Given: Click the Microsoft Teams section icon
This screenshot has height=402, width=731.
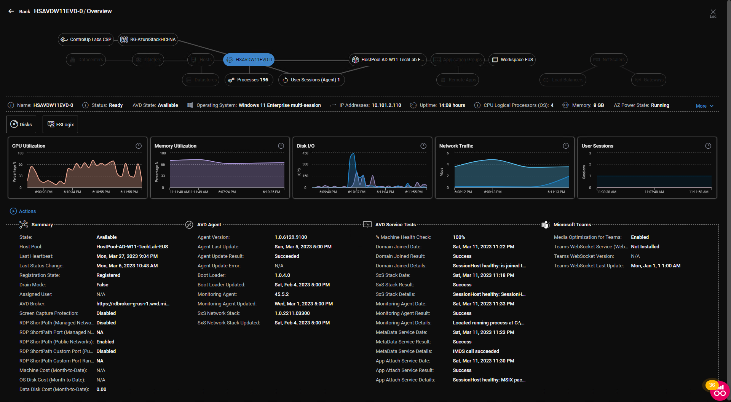Looking at the screenshot, I should click(546, 225).
